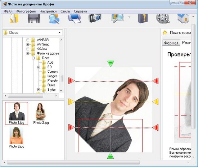Image resolution: width=198 pixels, height=167 pixels.
Task: Click the printer toolbar icon
Action: pos(75,19)
